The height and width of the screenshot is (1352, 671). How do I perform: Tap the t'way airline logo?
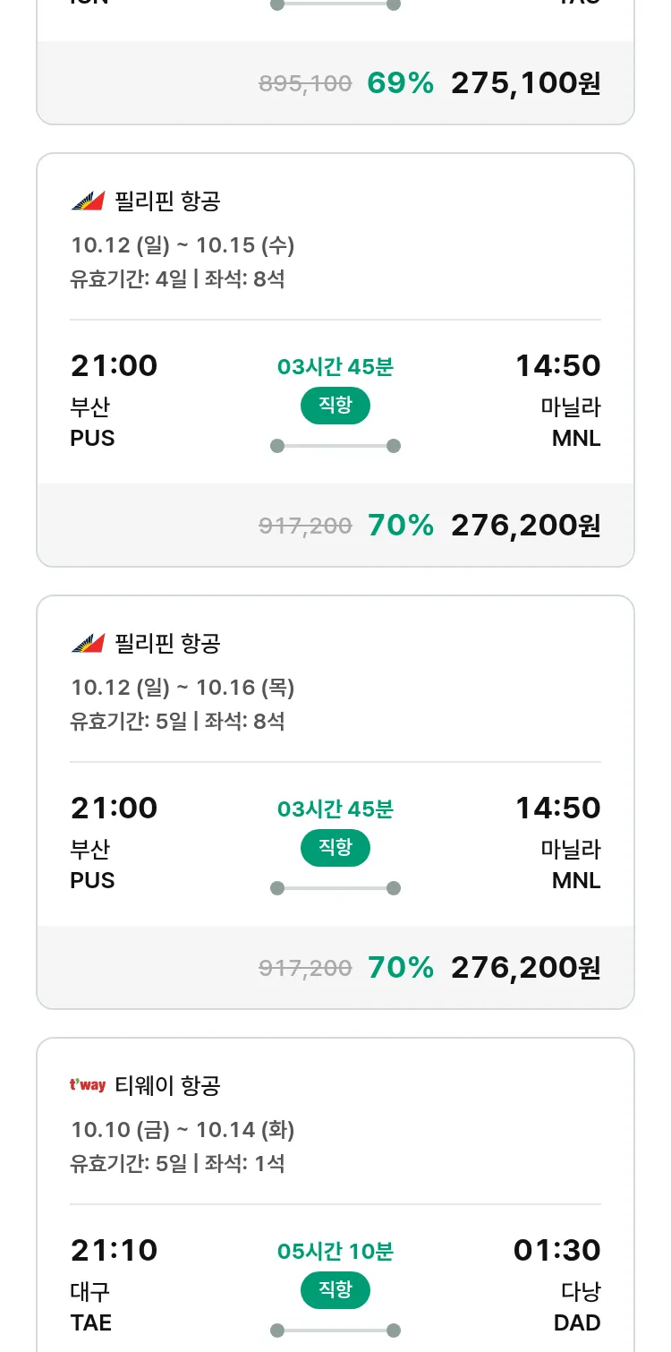[x=88, y=1086]
